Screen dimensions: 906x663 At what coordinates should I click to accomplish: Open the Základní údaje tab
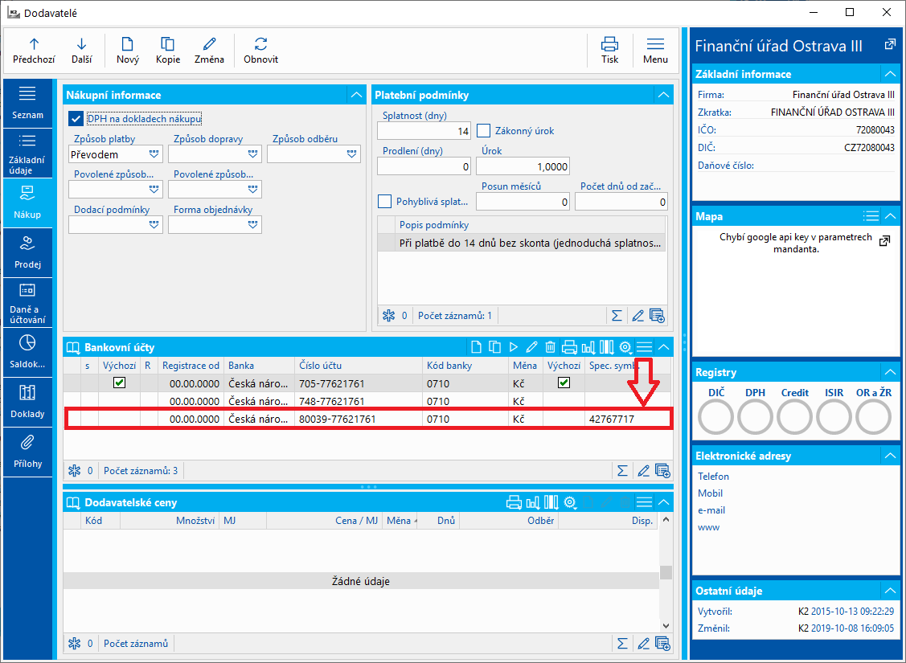click(x=27, y=153)
